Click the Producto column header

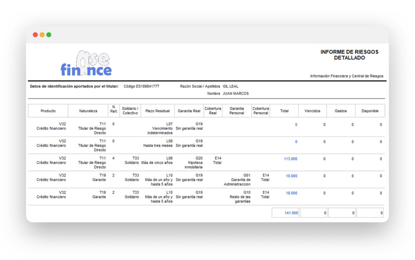click(48, 111)
